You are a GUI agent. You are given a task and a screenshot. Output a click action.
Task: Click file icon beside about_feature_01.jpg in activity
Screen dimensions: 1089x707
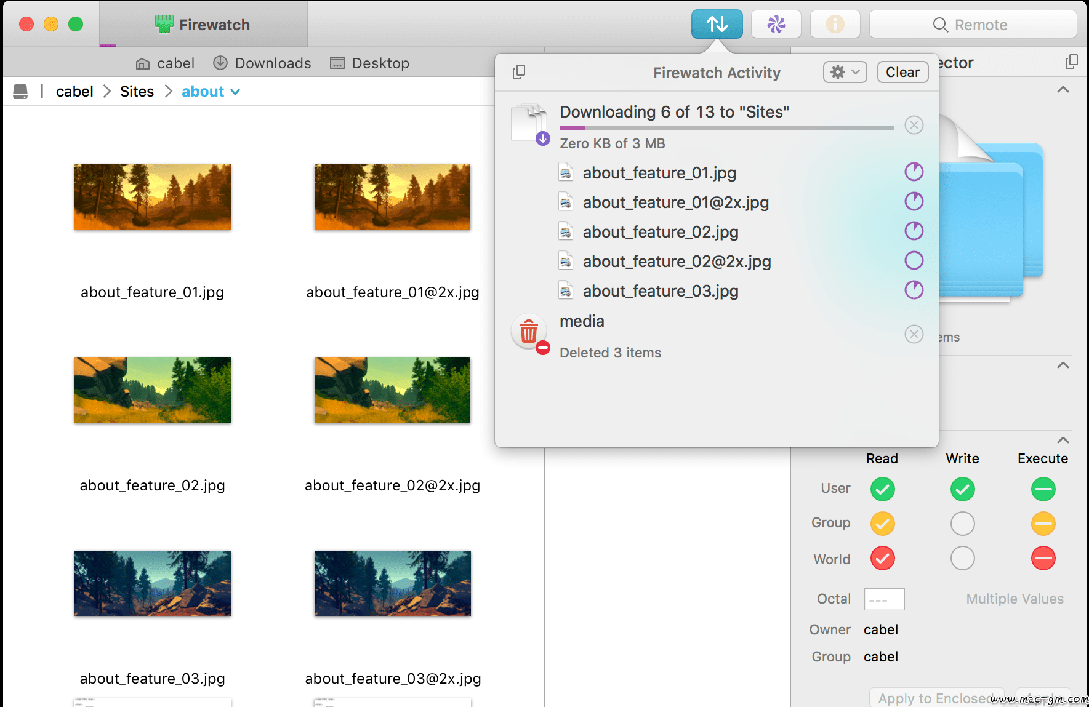coord(566,172)
